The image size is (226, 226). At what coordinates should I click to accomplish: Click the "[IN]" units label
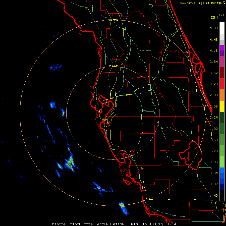pos(214,17)
